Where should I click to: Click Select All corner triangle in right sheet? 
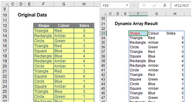click(105, 14)
